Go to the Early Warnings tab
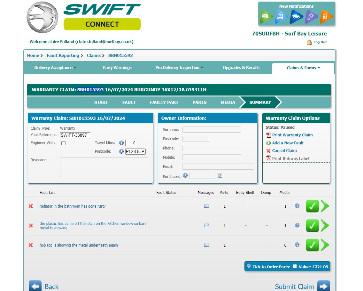 coord(117,68)
